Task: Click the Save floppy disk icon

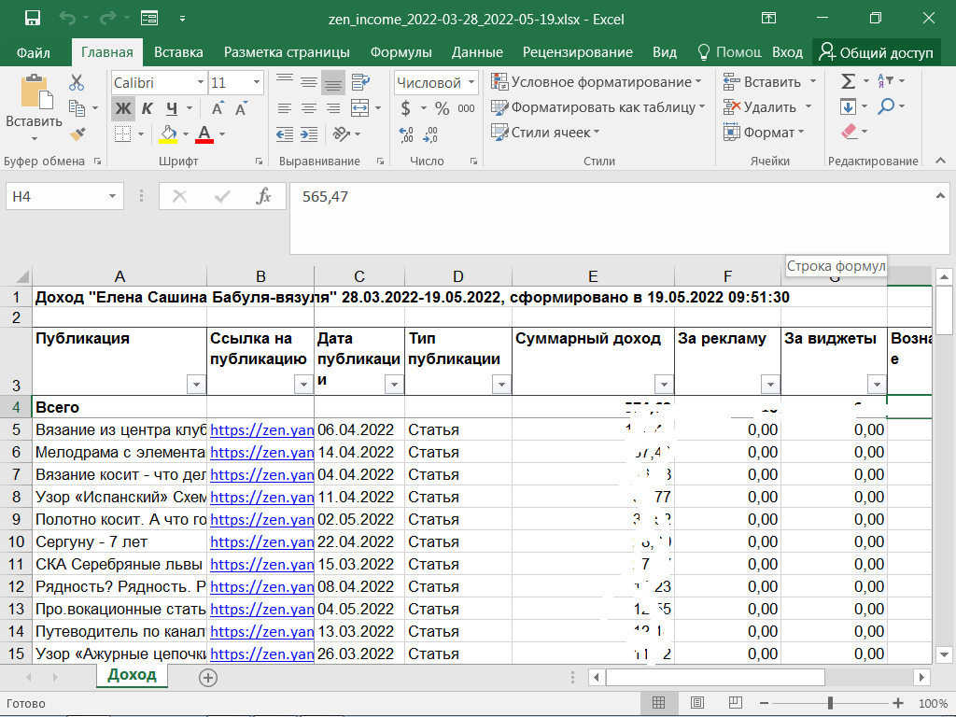Action: tap(33, 18)
